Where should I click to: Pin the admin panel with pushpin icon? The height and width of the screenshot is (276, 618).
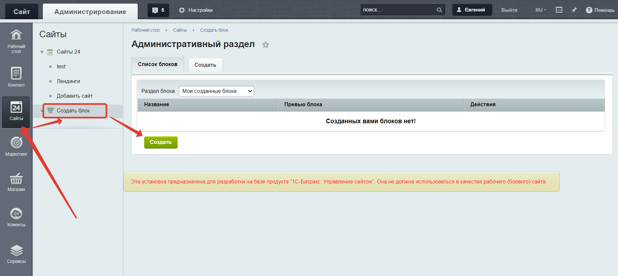(x=574, y=10)
